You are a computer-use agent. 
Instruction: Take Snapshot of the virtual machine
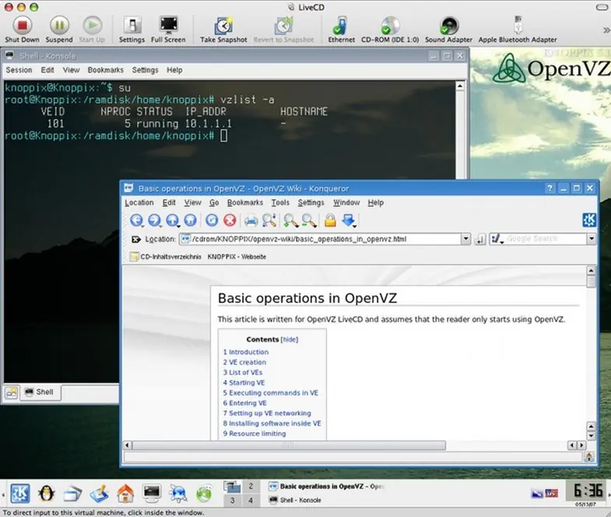point(223,30)
